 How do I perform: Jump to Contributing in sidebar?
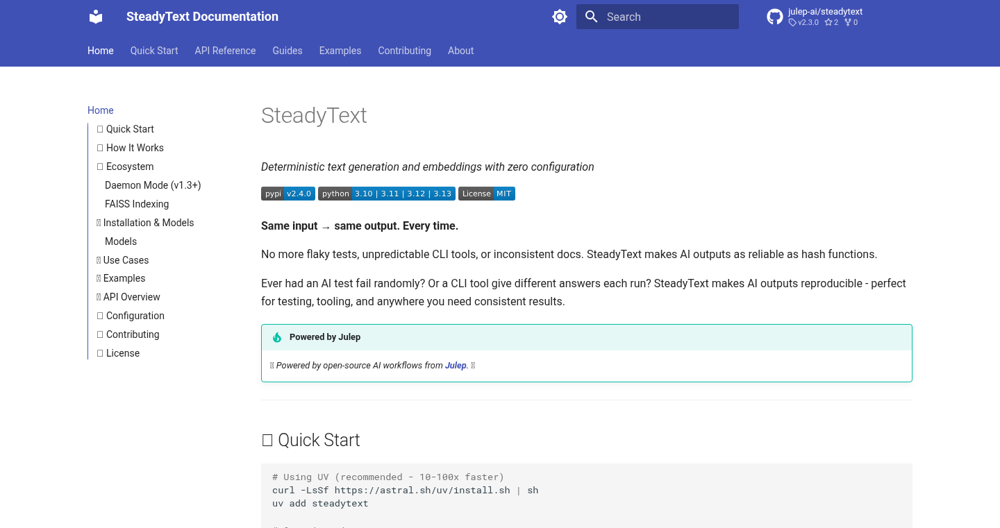128,334
